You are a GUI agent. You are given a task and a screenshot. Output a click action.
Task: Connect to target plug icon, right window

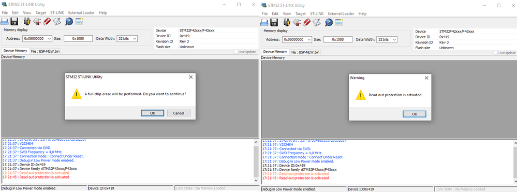point(287,22)
